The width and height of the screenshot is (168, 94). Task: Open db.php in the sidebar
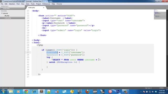(7, 16)
